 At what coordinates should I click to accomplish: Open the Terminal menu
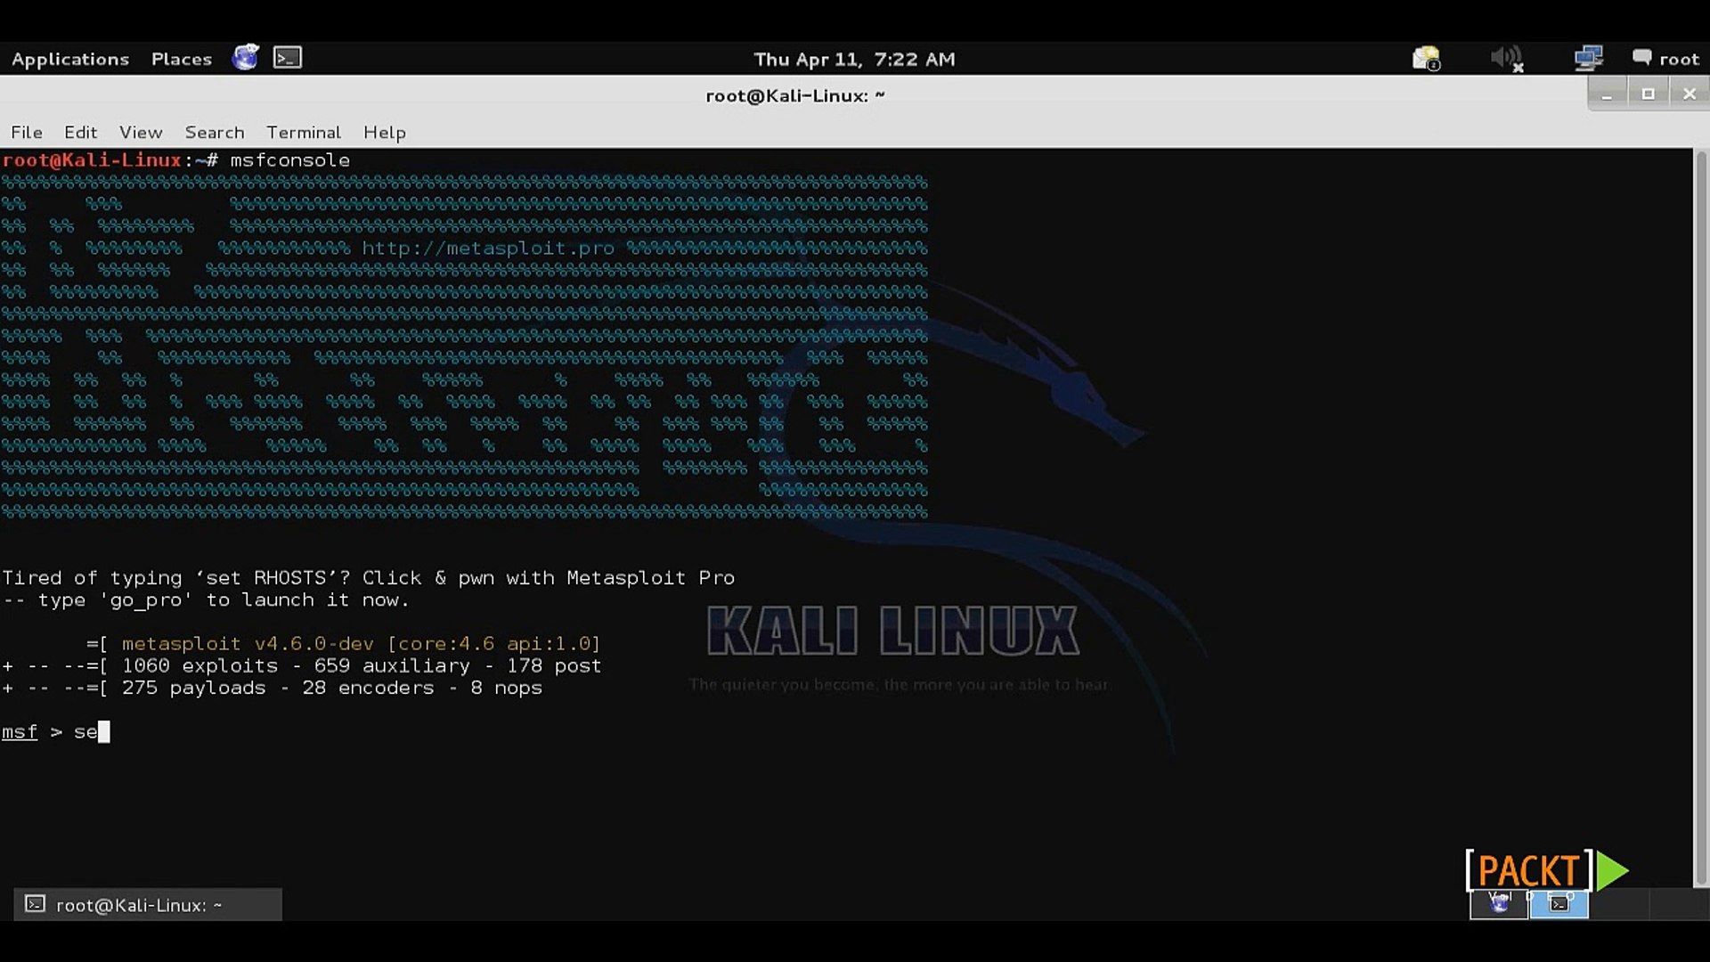coord(303,132)
